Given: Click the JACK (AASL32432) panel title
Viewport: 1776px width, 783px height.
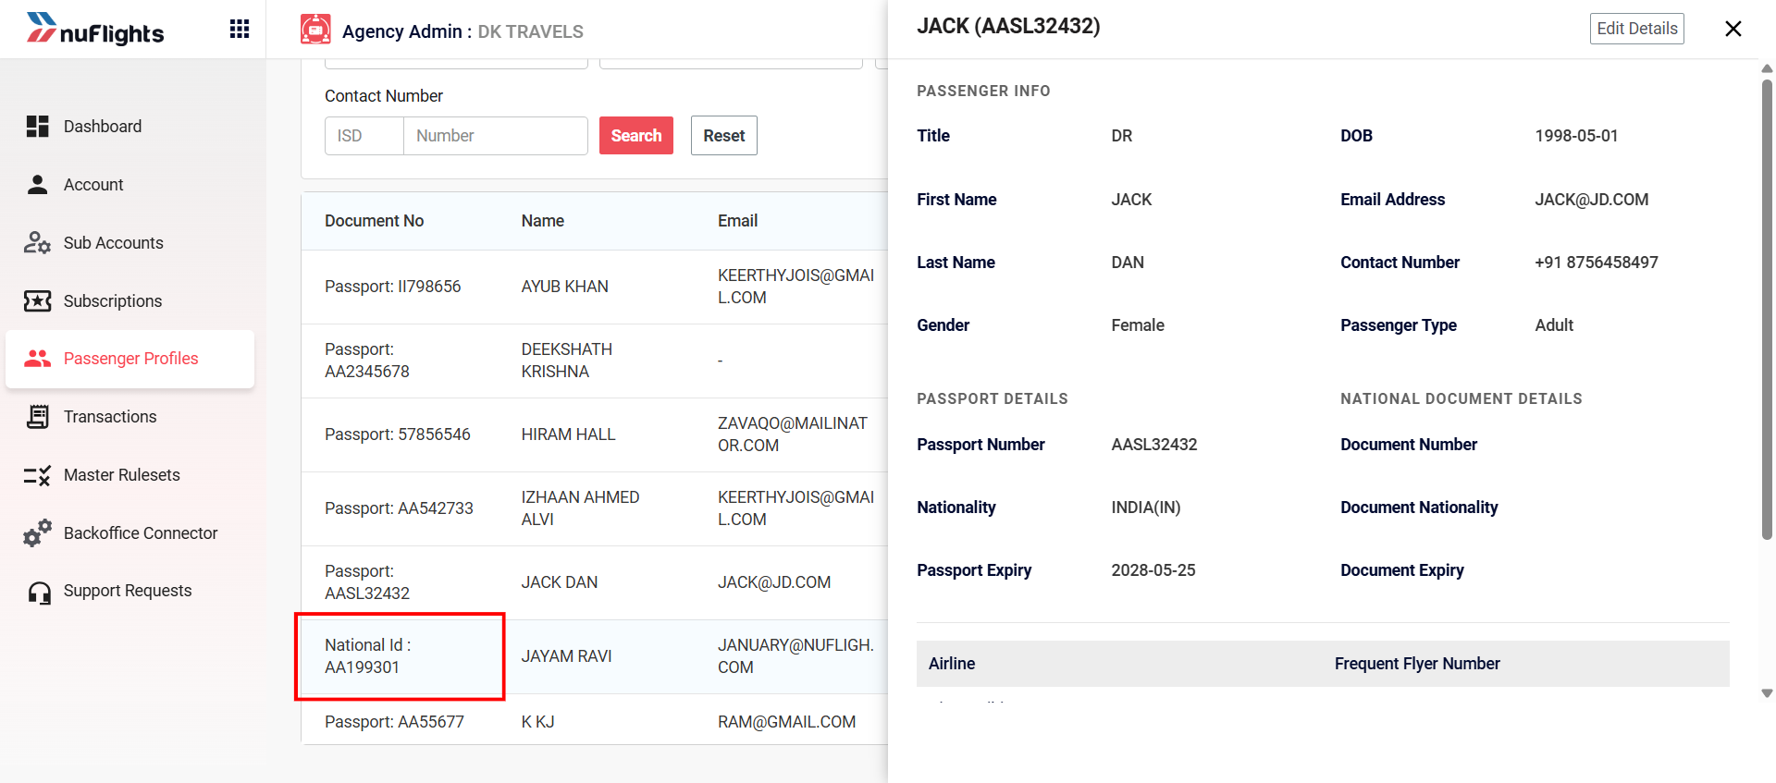Looking at the screenshot, I should click(1008, 26).
